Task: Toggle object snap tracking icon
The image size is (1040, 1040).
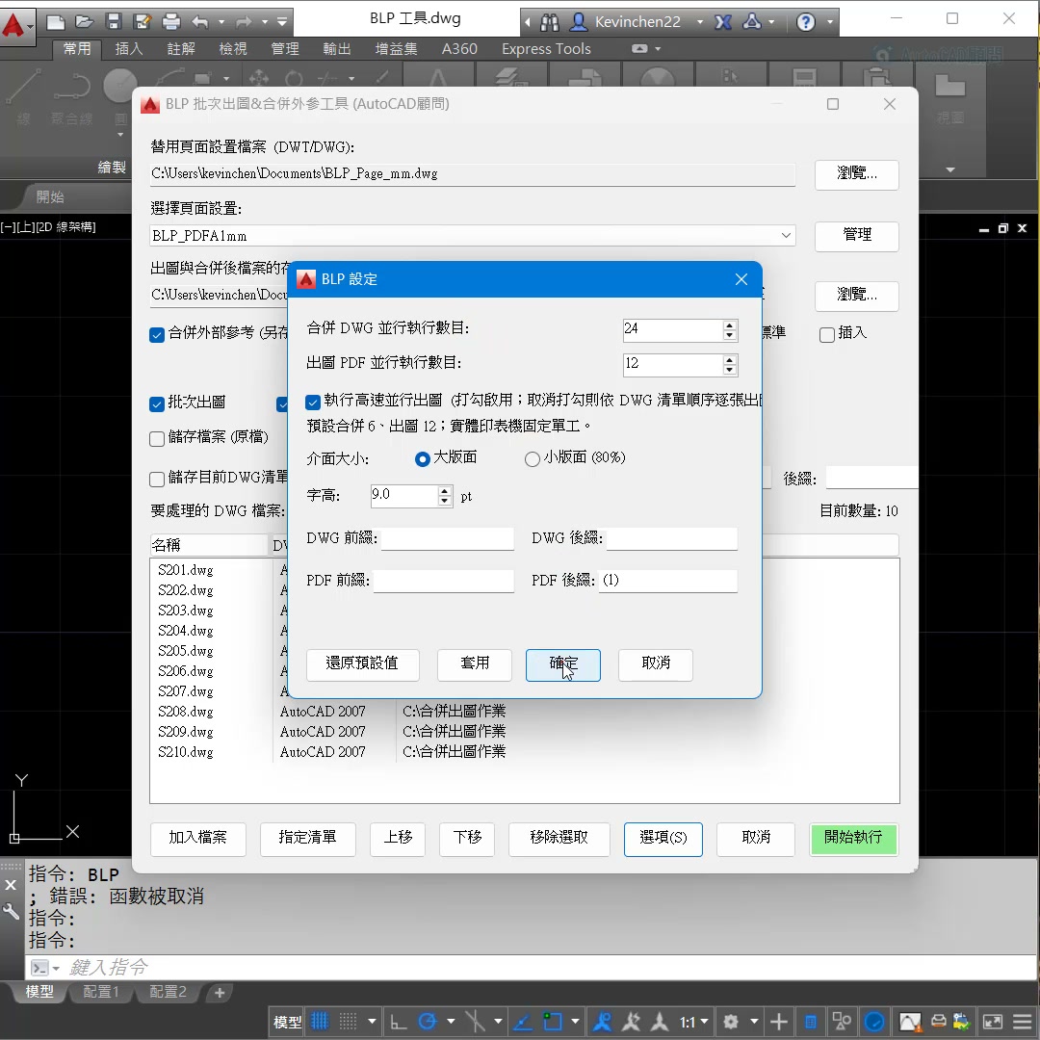Action: point(523,1022)
